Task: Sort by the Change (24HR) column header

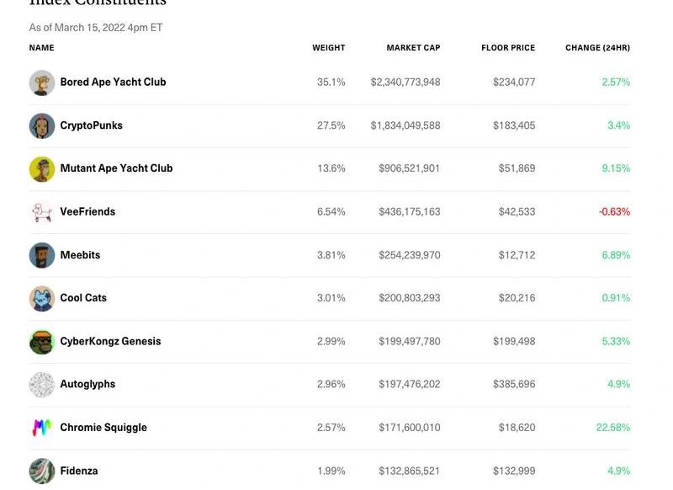Action: [597, 48]
